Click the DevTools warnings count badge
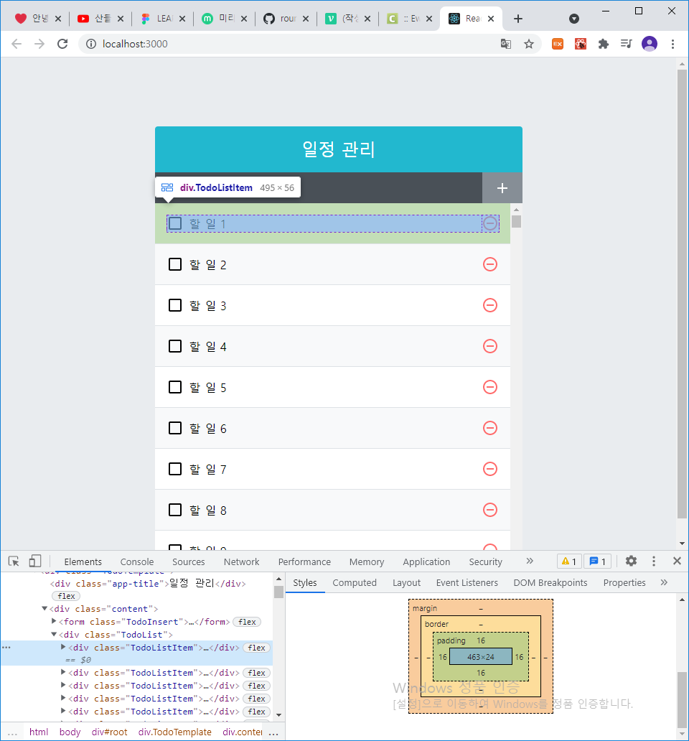This screenshot has width=689, height=741. tap(570, 561)
